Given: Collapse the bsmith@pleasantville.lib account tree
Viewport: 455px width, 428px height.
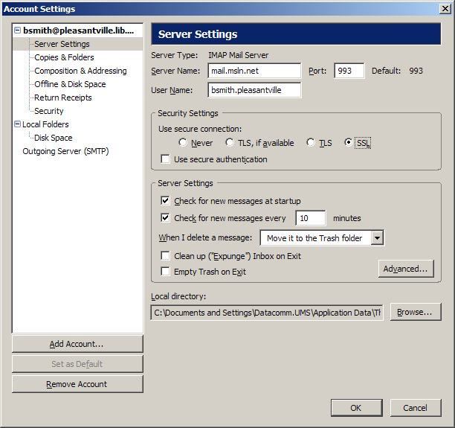Looking at the screenshot, I should click(x=17, y=31).
